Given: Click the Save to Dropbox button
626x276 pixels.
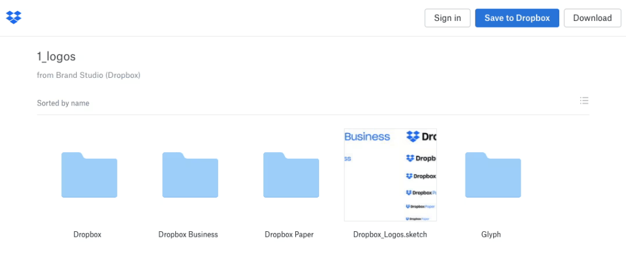Looking at the screenshot, I should click(517, 18).
